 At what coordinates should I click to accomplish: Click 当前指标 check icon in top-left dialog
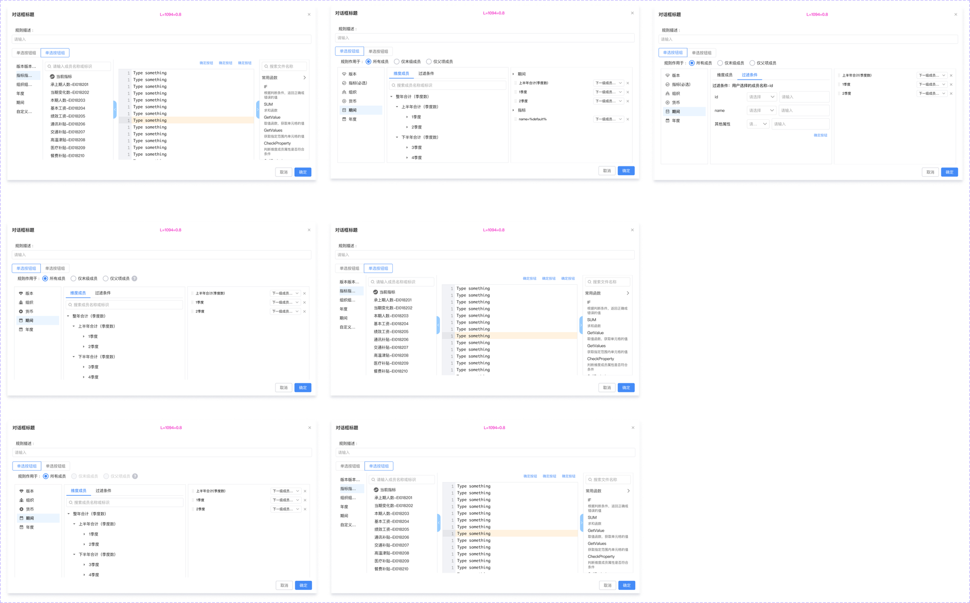click(52, 77)
